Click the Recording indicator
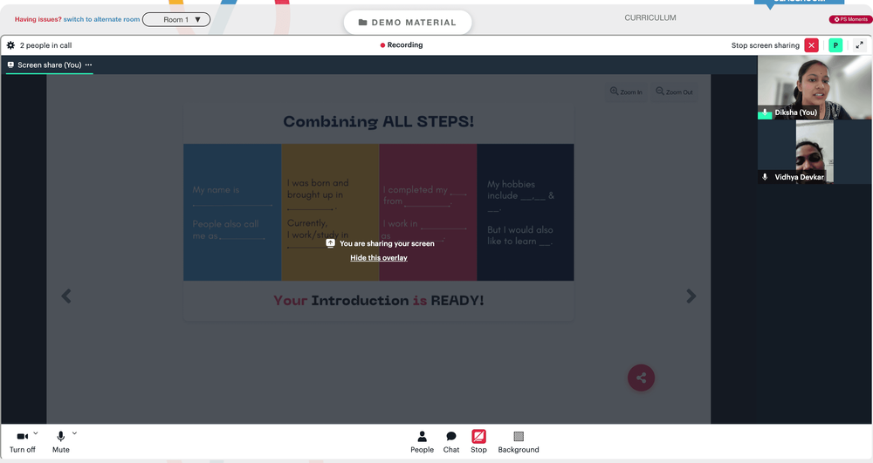The width and height of the screenshot is (873, 463). (402, 45)
